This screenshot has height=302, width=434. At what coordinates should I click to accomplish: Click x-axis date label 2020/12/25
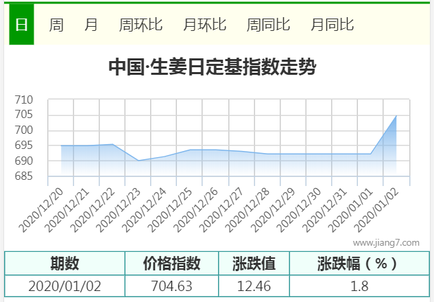tap(169, 210)
